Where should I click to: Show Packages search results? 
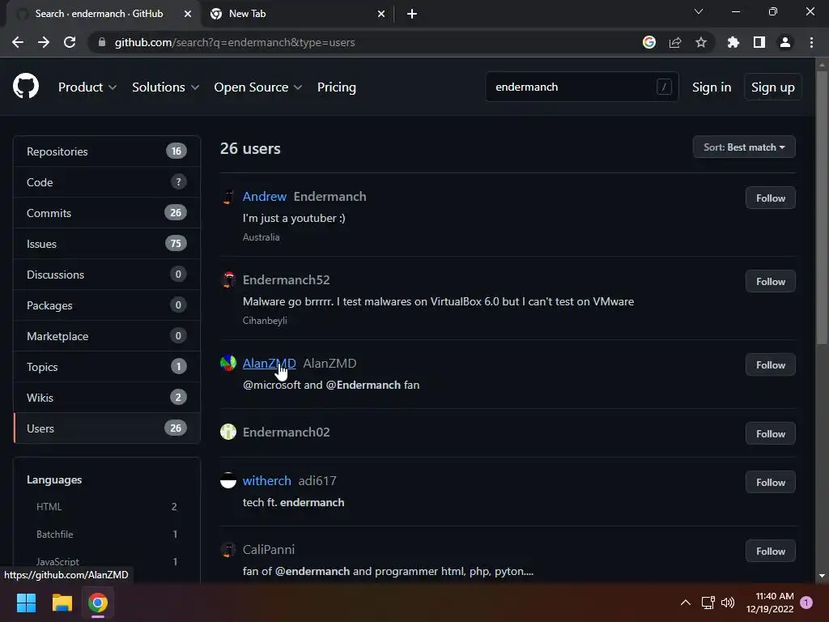(107, 305)
